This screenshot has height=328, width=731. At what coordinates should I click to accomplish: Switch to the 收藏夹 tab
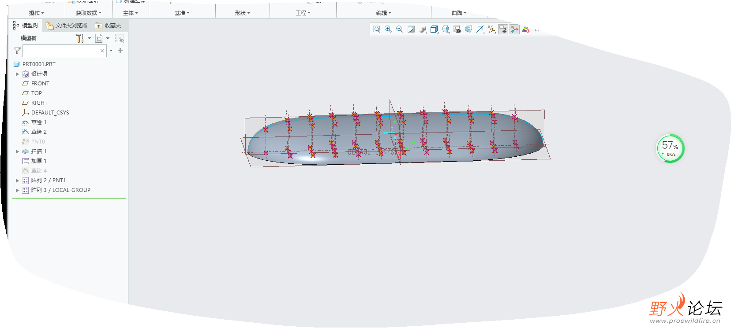pos(108,26)
